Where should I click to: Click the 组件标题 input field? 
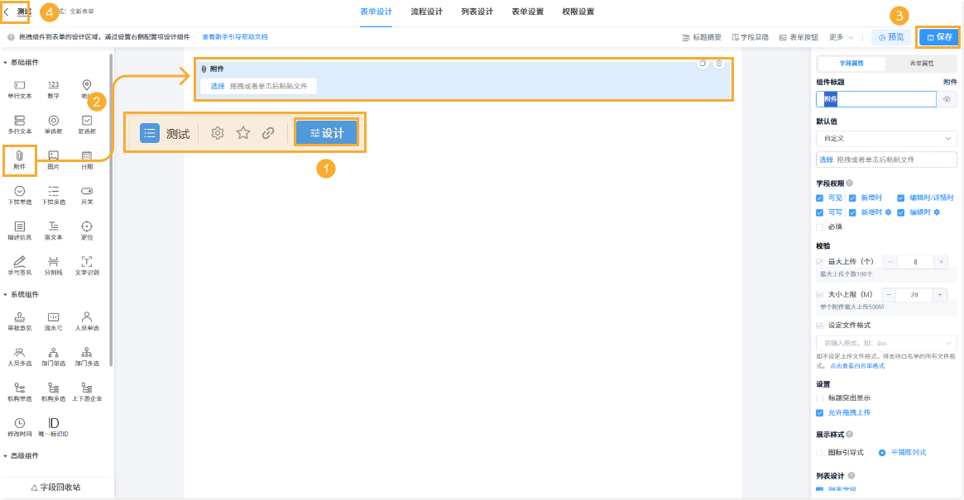pyautogui.click(x=875, y=98)
